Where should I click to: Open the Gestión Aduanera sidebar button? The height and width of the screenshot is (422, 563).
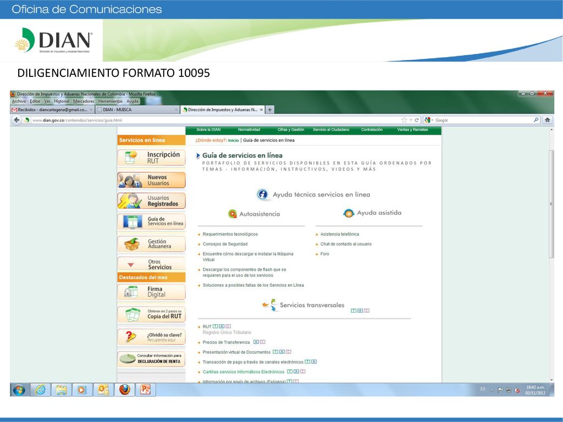coord(151,244)
